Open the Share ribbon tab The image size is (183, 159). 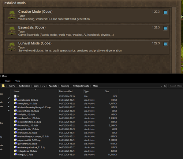pyautogui.click(x=8, y=81)
